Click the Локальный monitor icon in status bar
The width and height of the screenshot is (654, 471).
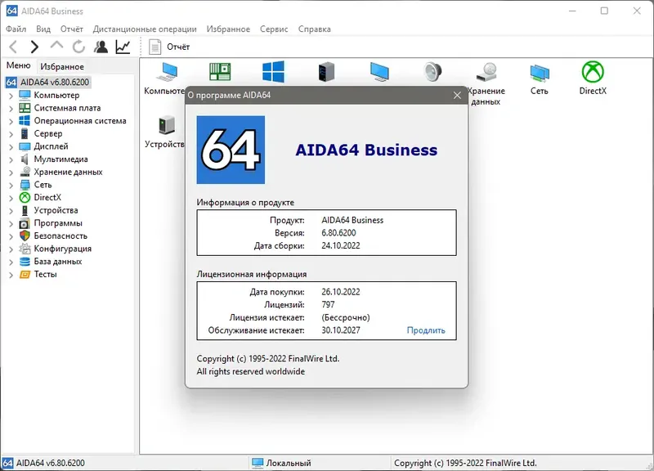coord(258,463)
